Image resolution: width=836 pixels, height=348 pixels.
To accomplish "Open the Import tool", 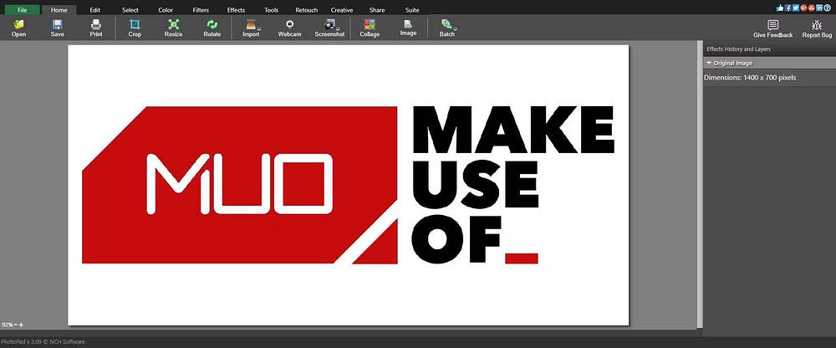I will (251, 28).
